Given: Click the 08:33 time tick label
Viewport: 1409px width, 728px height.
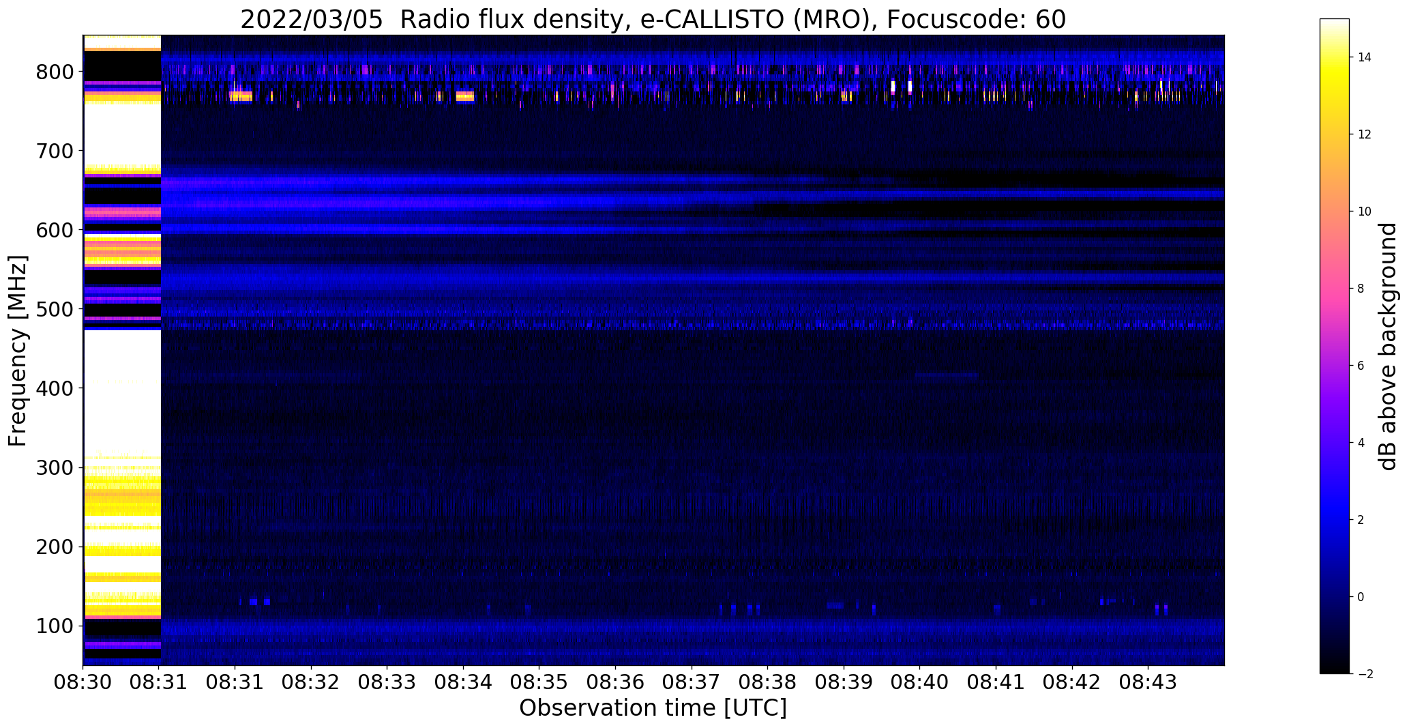Looking at the screenshot, I should (x=387, y=682).
